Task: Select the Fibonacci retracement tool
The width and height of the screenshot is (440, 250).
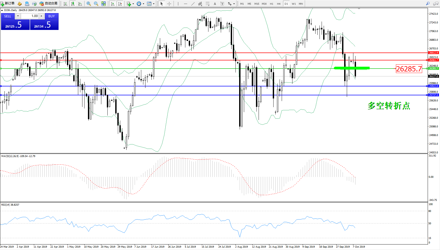Action: tap(207, 4)
